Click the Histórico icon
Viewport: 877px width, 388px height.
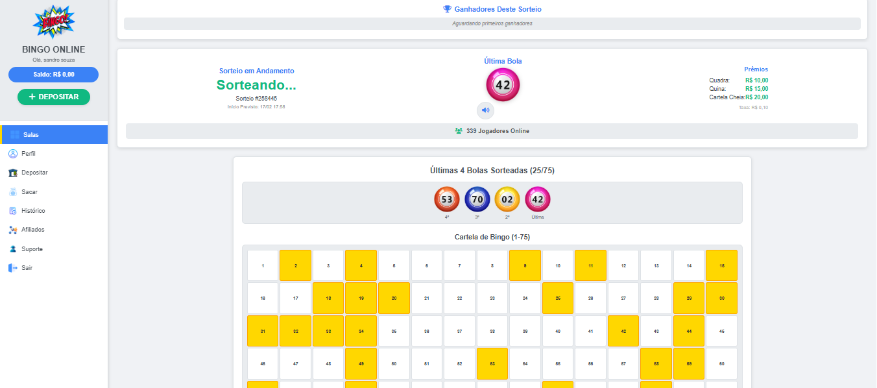(x=13, y=211)
